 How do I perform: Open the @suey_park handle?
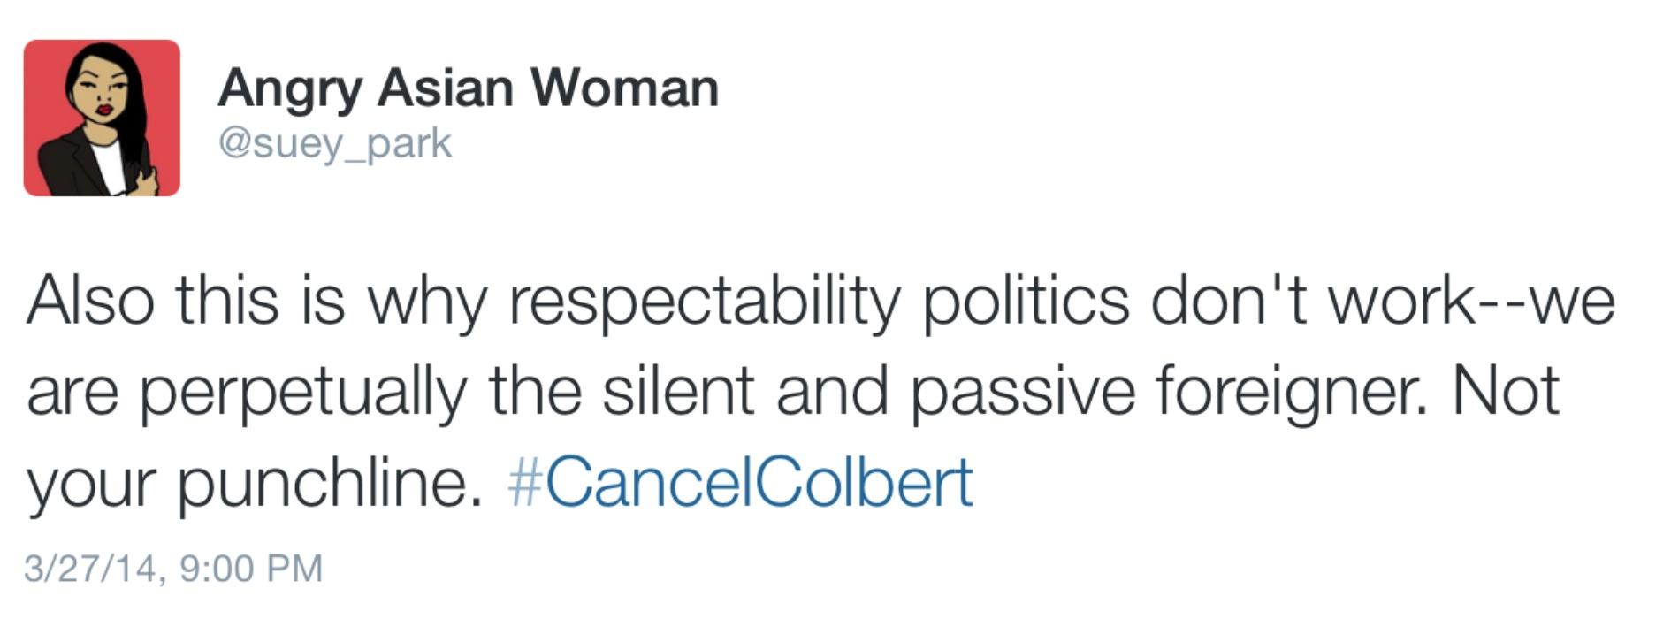(x=335, y=144)
